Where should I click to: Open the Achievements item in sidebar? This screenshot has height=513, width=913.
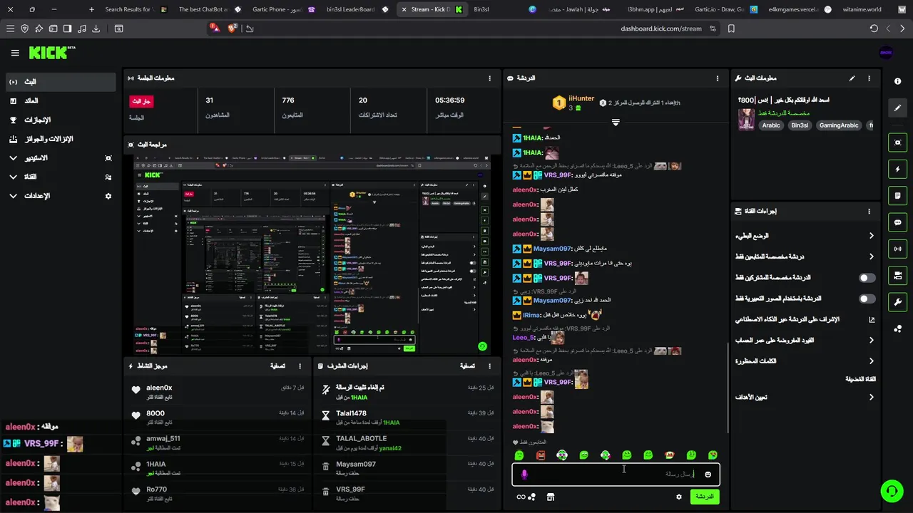(61, 120)
